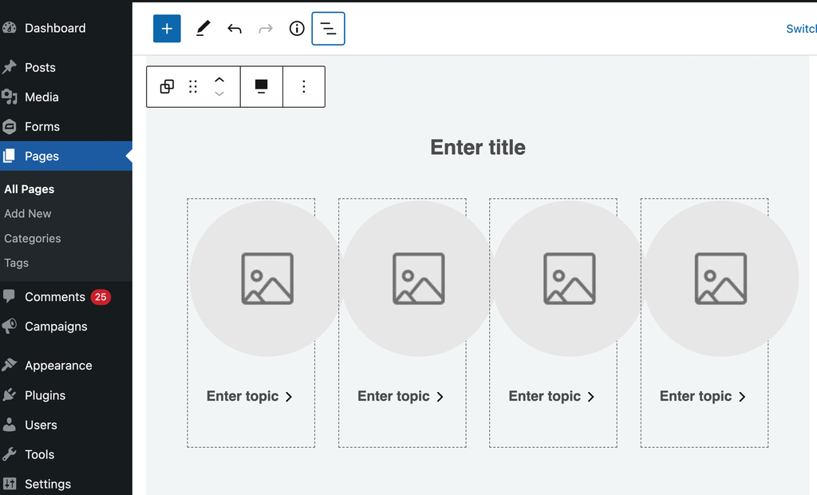Click the Tools wrench icon in sidebar
Image resolution: width=817 pixels, height=495 pixels.
tap(9, 455)
